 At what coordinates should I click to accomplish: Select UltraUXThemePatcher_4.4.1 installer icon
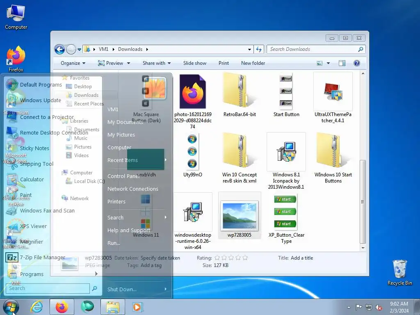(x=333, y=91)
